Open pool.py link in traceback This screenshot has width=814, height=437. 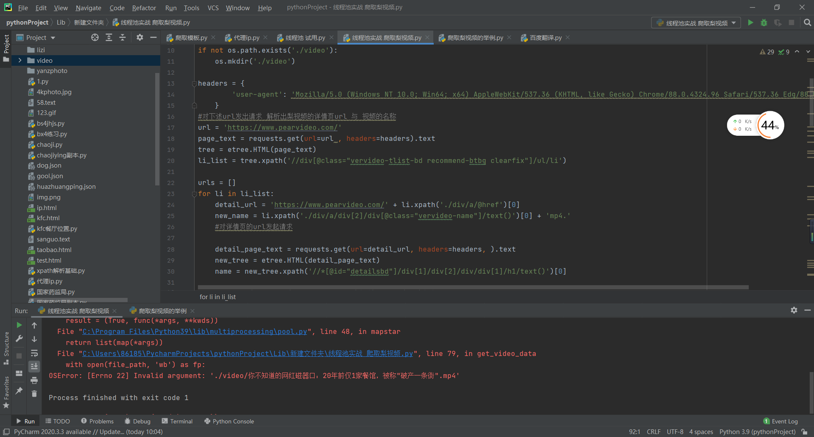[195, 331]
